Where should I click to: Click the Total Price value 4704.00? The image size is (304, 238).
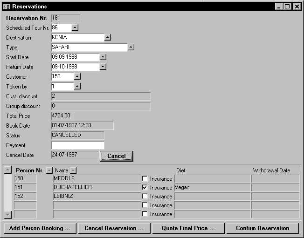tap(62, 116)
